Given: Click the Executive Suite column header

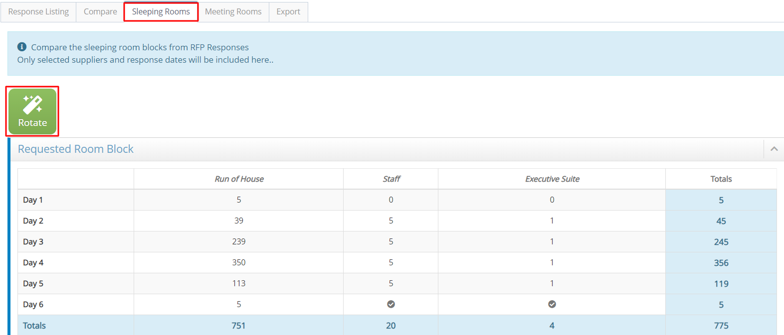Looking at the screenshot, I should tap(552, 179).
